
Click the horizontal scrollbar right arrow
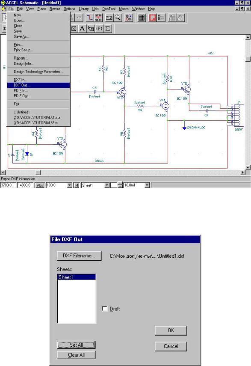[243, 173]
